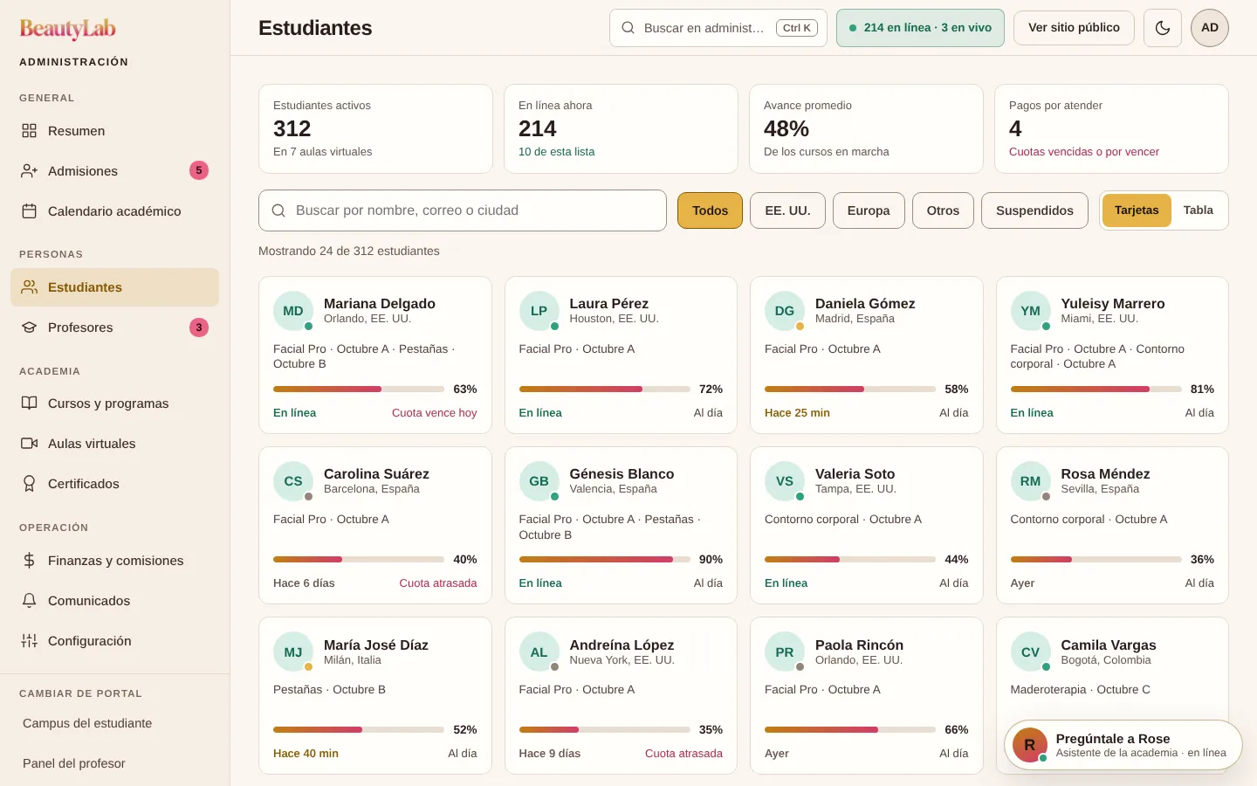This screenshot has width=1257, height=786.
Task: Open the Pagos por atender card
Action: click(x=1111, y=128)
